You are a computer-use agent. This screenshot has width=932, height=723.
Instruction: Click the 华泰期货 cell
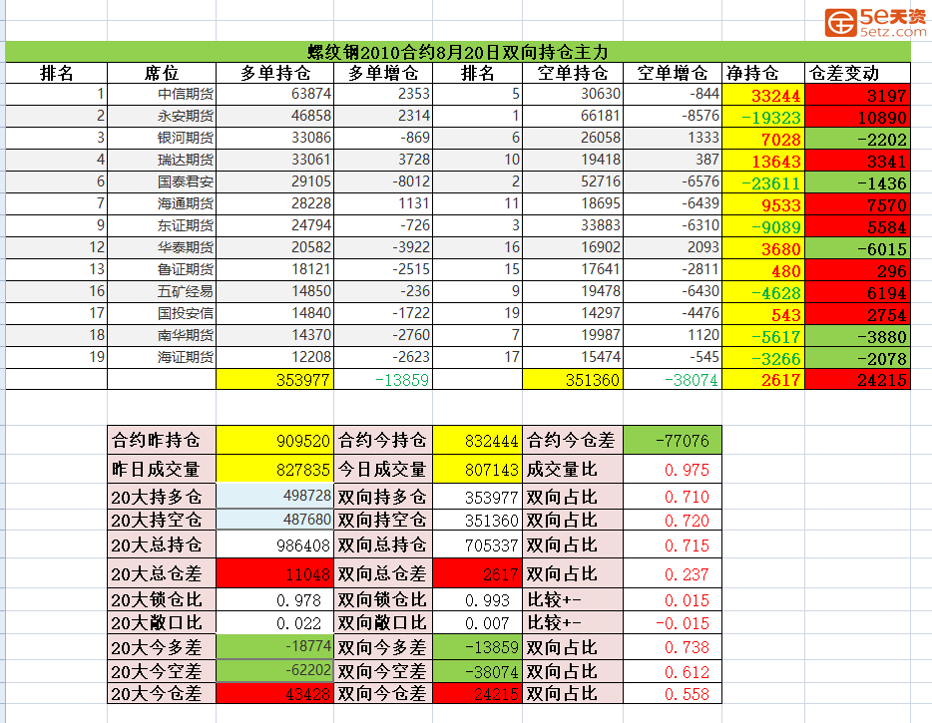pos(162,248)
